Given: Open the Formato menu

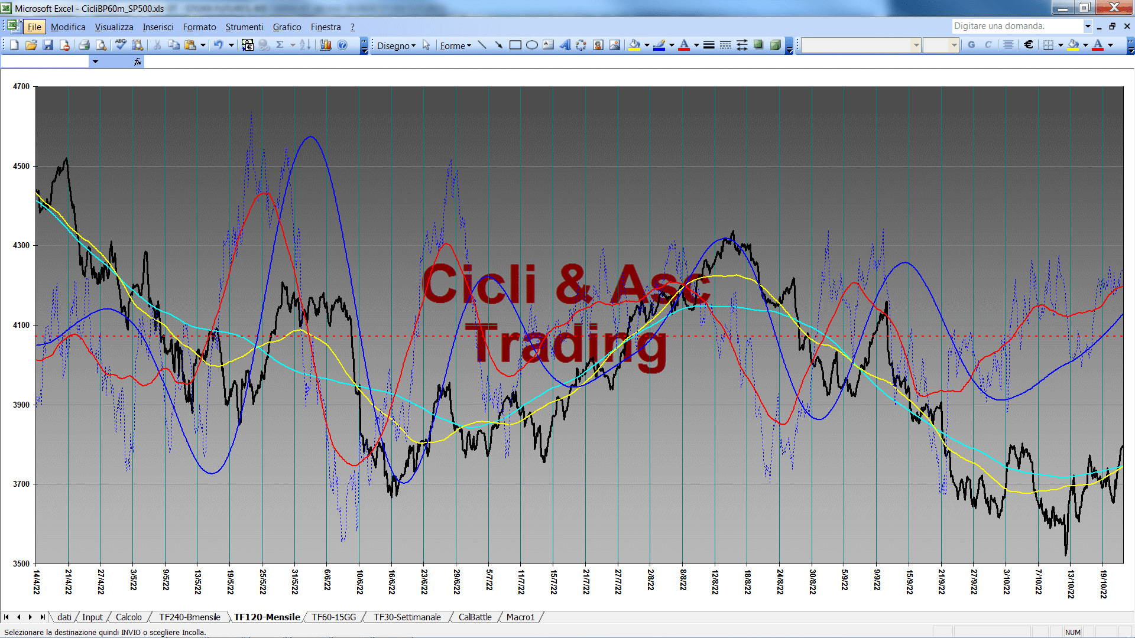Looking at the screenshot, I should point(199,27).
